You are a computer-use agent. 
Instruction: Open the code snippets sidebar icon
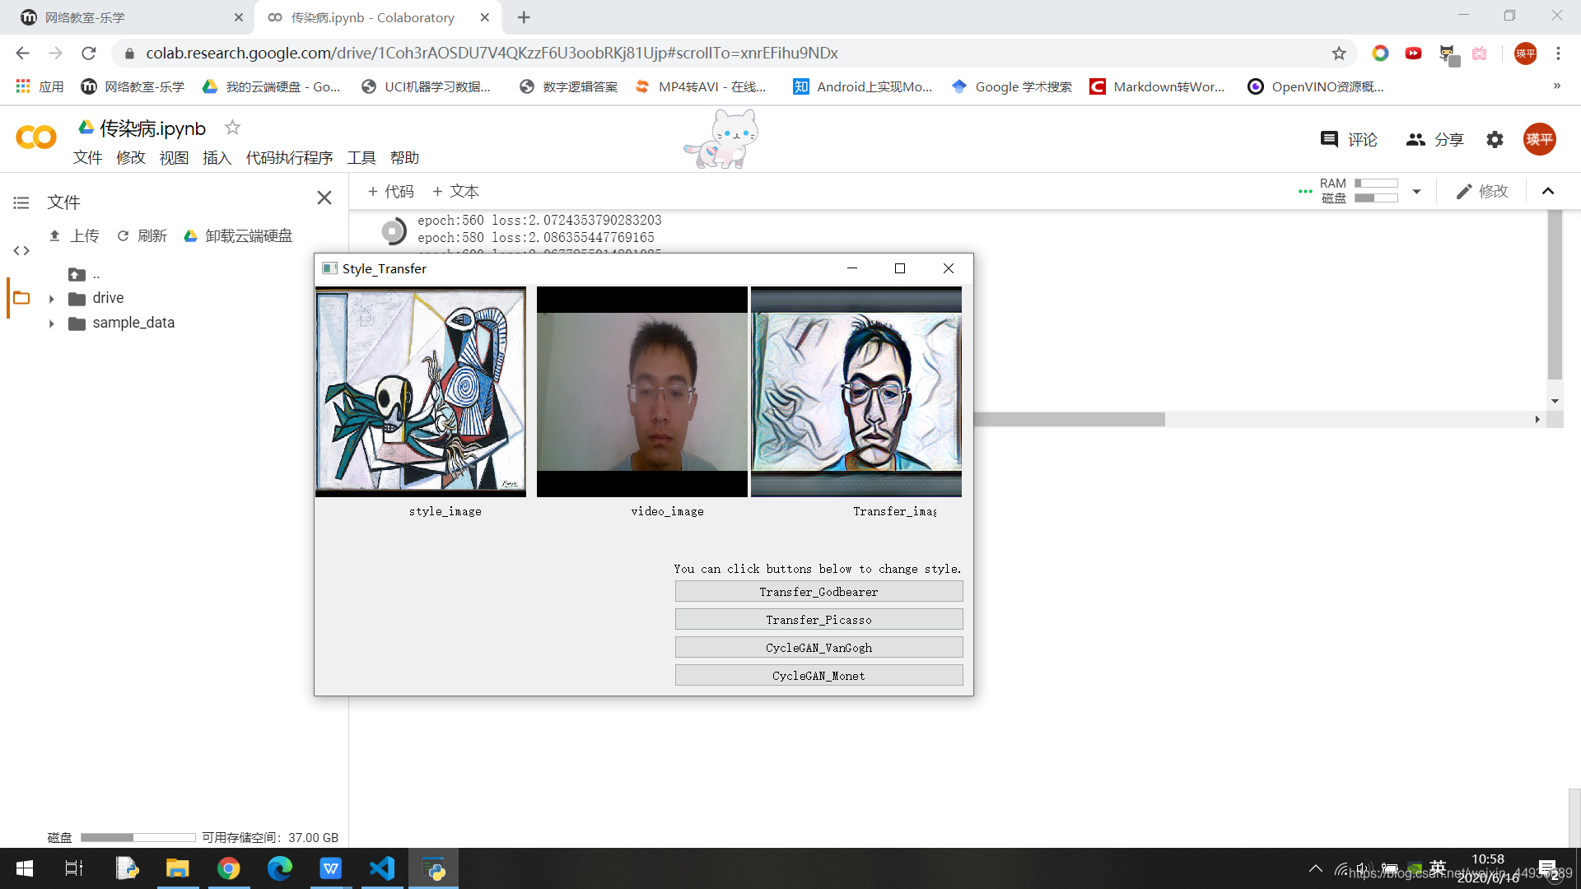(x=21, y=251)
